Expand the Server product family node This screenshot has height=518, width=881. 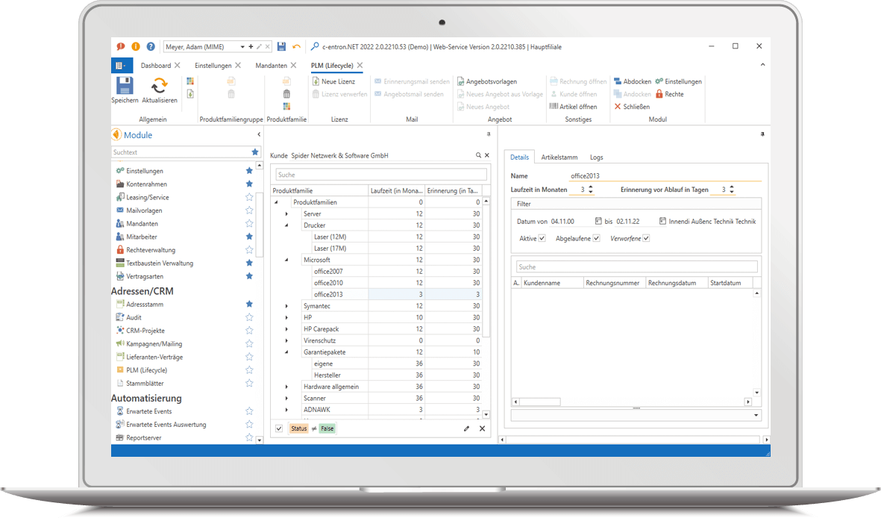pyautogui.click(x=285, y=213)
